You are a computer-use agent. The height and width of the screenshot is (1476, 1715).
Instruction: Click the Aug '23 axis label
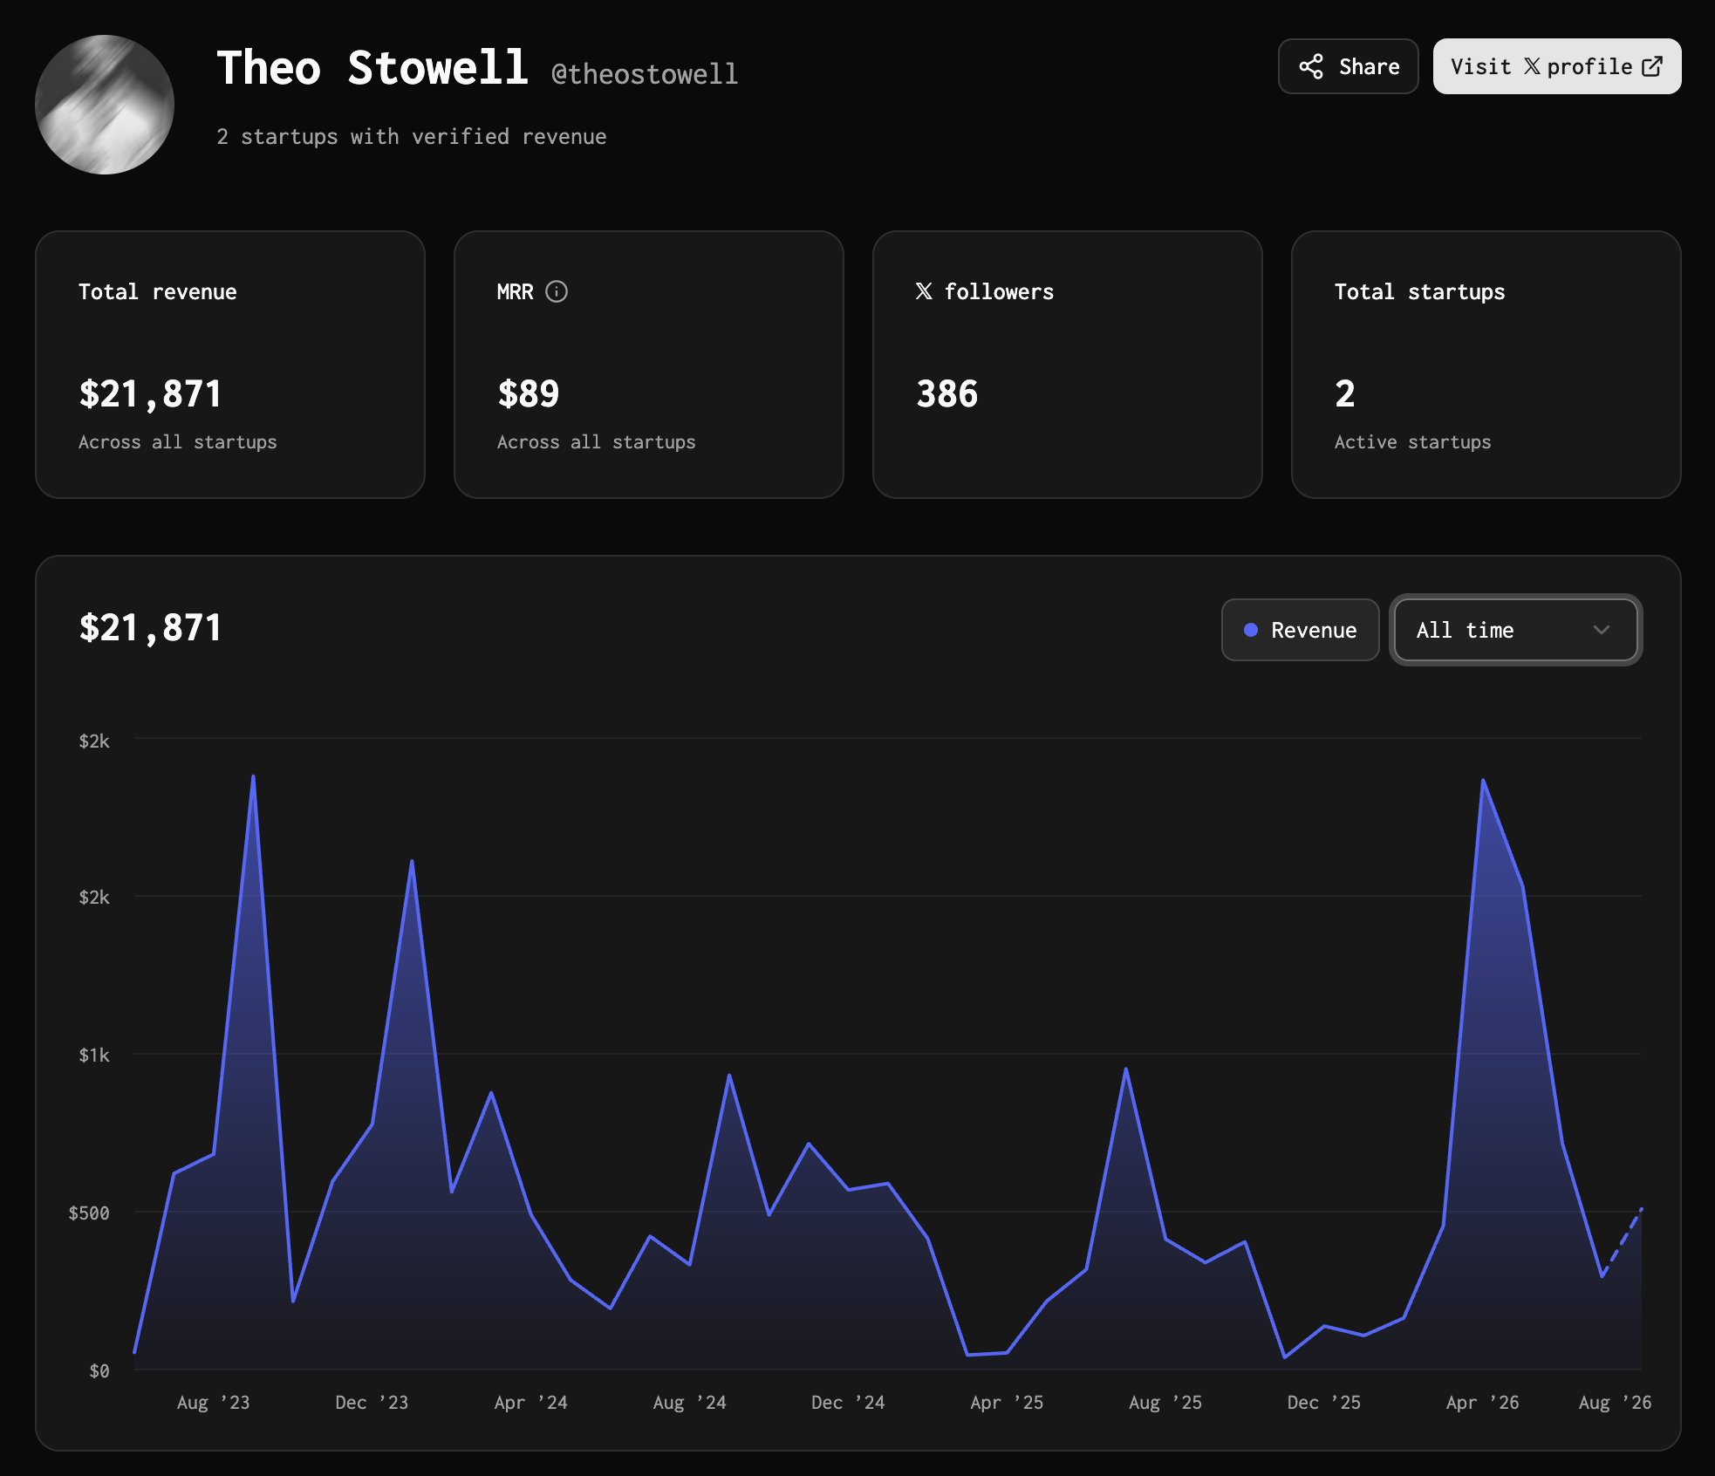[x=214, y=1403]
